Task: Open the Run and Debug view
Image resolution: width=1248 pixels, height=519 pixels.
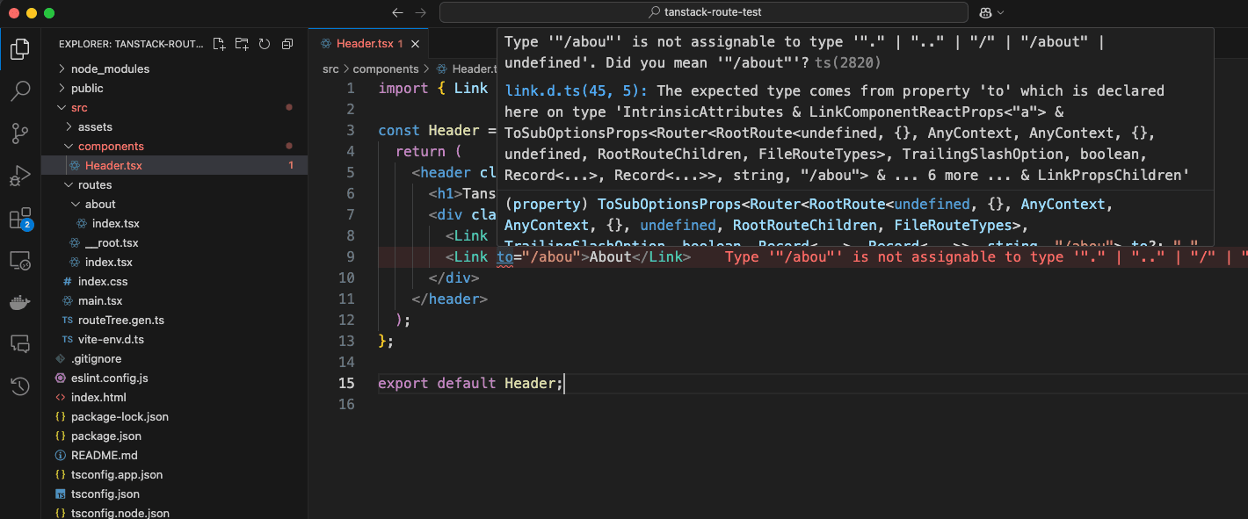Action: point(20,176)
